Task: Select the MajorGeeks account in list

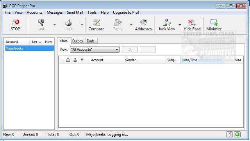Action: [29, 48]
